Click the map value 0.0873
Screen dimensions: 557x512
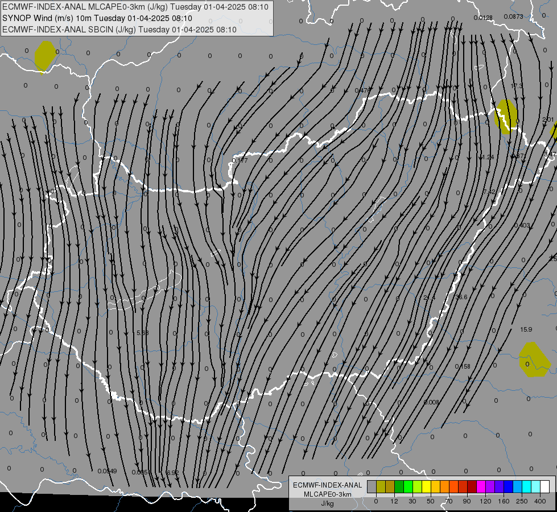513,16
